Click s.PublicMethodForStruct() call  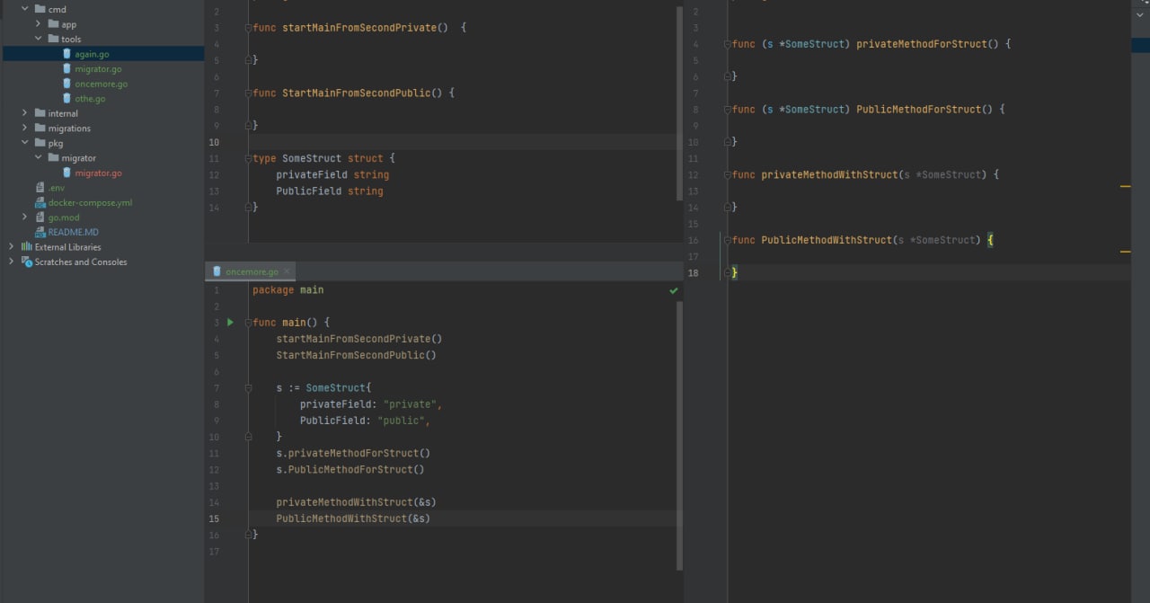click(x=350, y=469)
